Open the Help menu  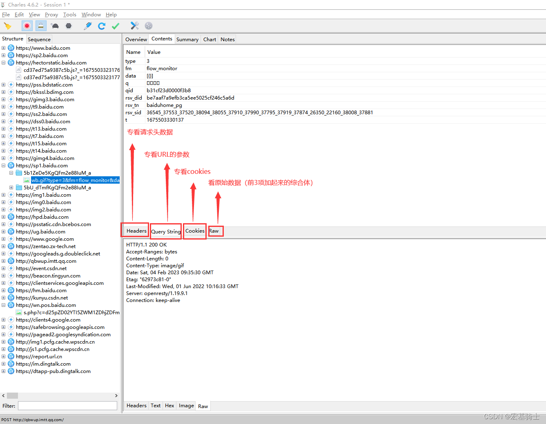coord(111,15)
